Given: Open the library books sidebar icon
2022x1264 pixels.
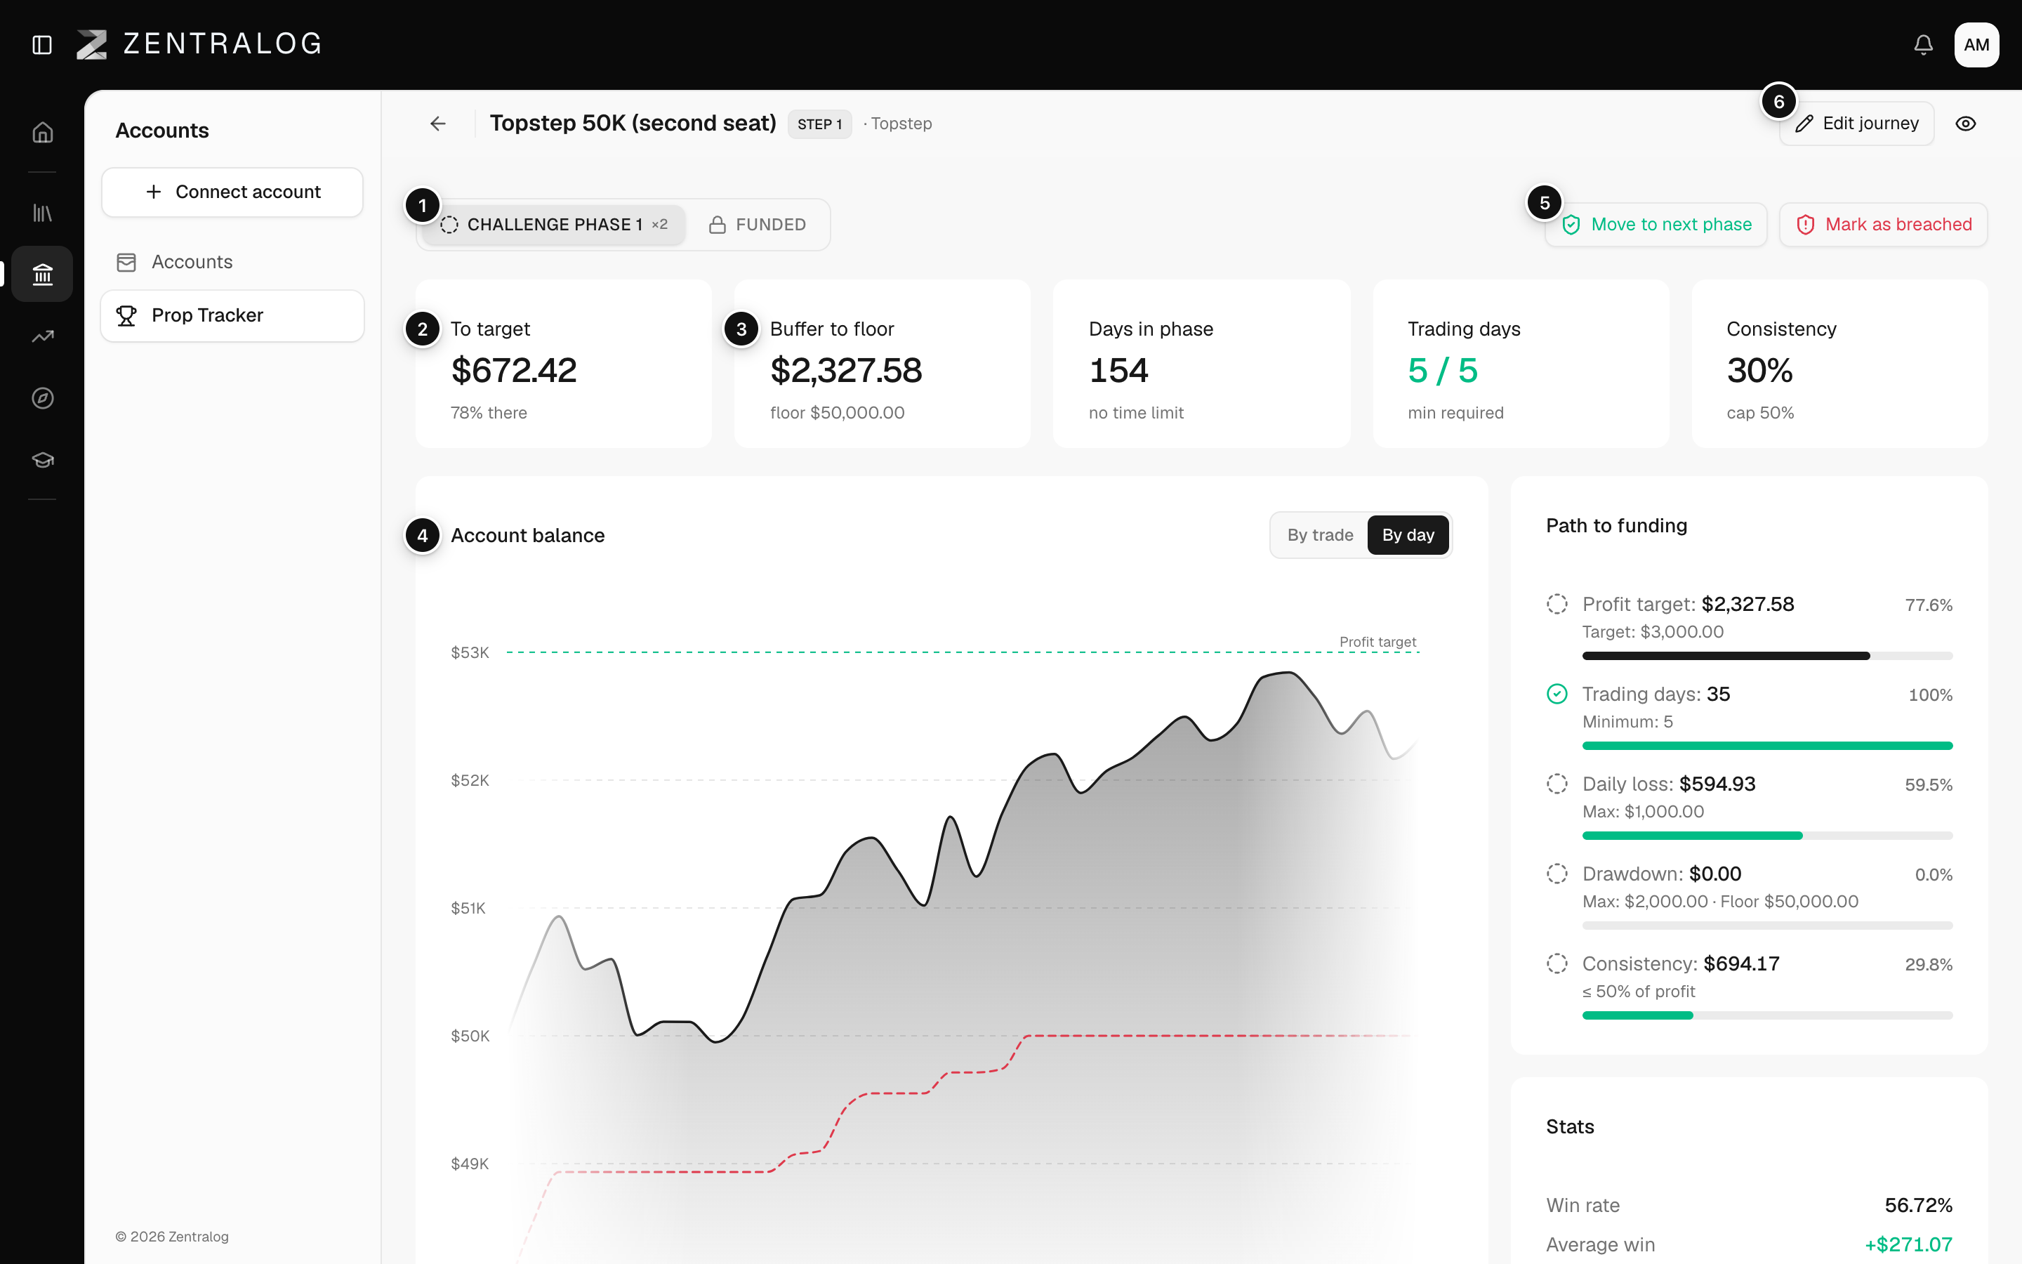Looking at the screenshot, I should click(43, 213).
